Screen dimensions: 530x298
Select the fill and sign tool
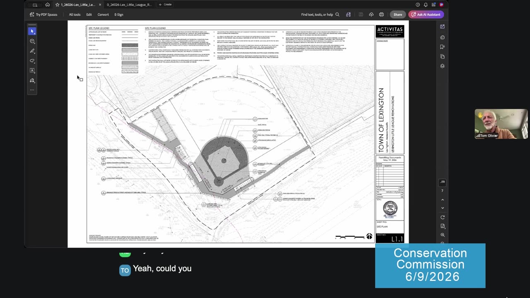coord(32,80)
